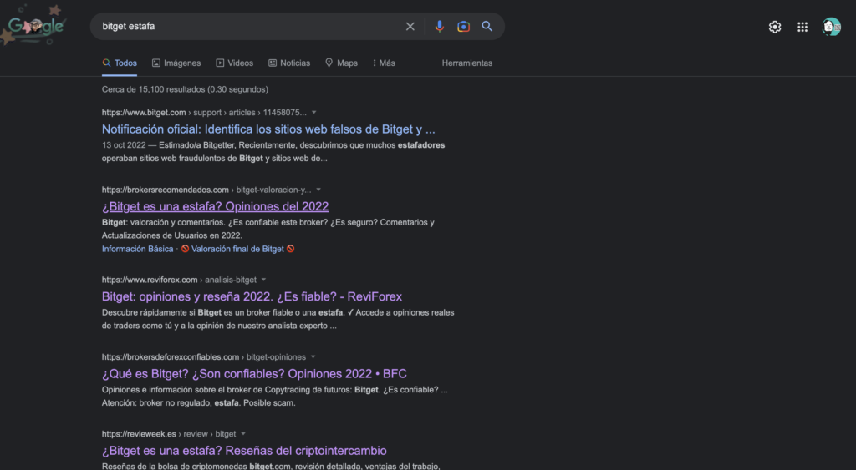Click the 'Información Básica' sitelink
Image resolution: width=856 pixels, height=470 pixels.
[x=138, y=249]
